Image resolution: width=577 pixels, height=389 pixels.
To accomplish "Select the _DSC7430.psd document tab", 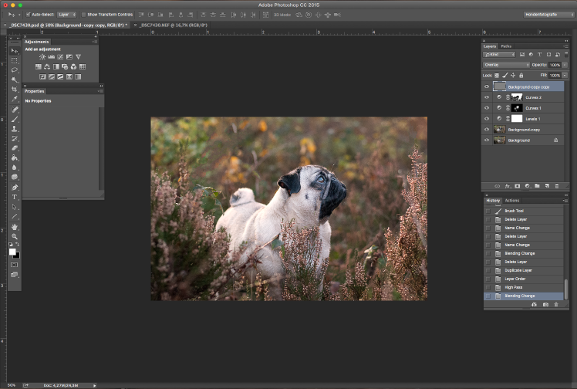I will [x=69, y=25].
